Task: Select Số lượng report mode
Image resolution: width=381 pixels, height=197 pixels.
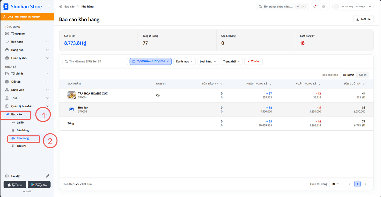Action: (x=348, y=75)
